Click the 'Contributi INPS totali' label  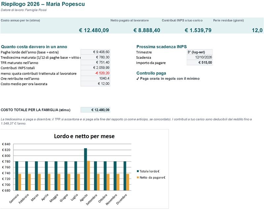[x=18, y=68]
